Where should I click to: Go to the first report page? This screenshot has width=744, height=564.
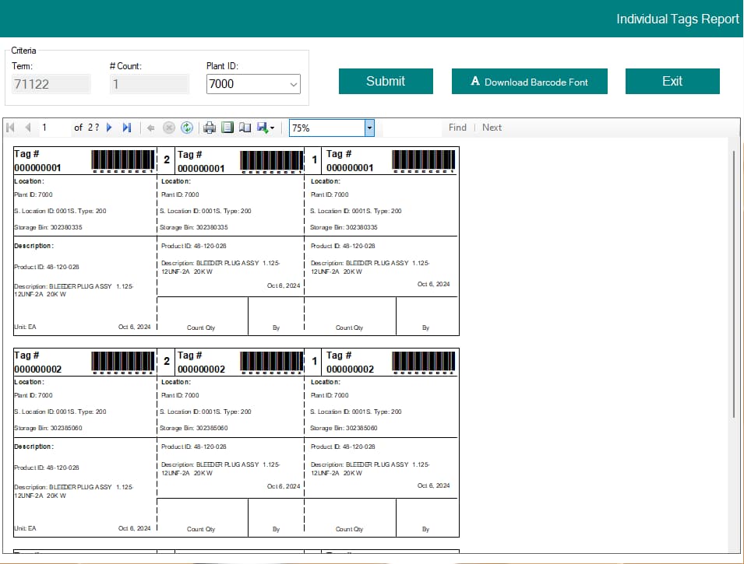(x=10, y=128)
